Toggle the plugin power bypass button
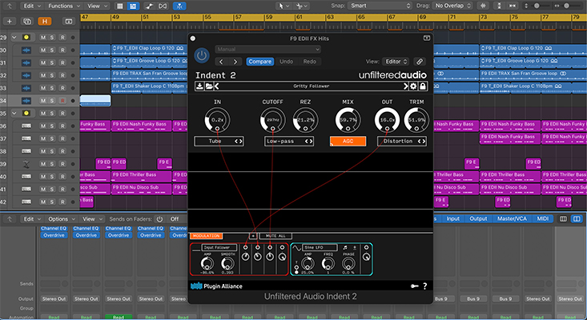The height and width of the screenshot is (320, 587). pyautogui.click(x=202, y=55)
